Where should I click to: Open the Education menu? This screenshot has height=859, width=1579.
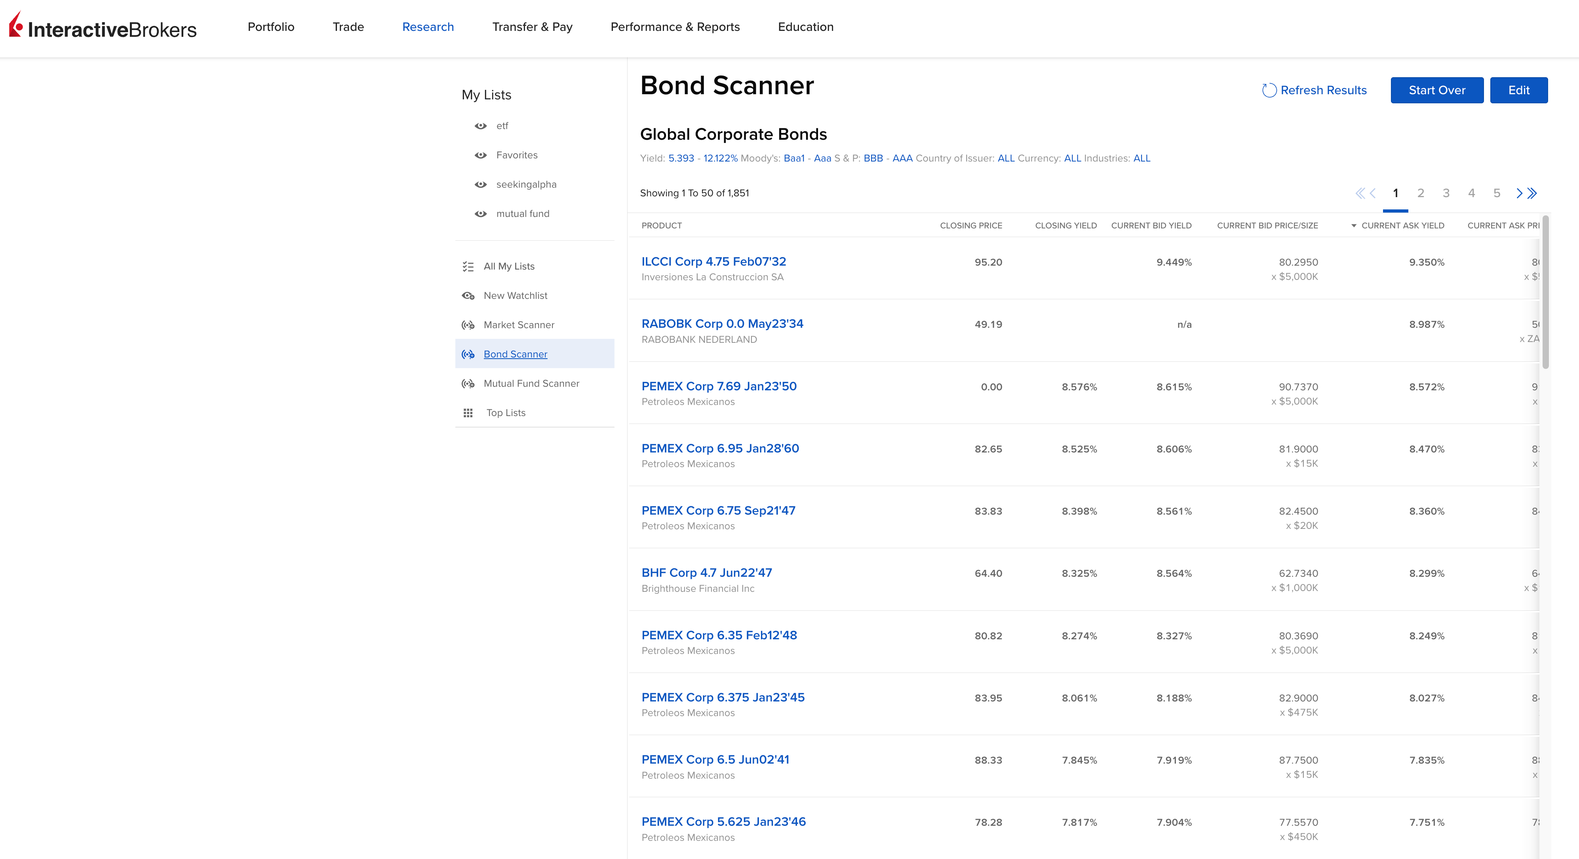805,27
